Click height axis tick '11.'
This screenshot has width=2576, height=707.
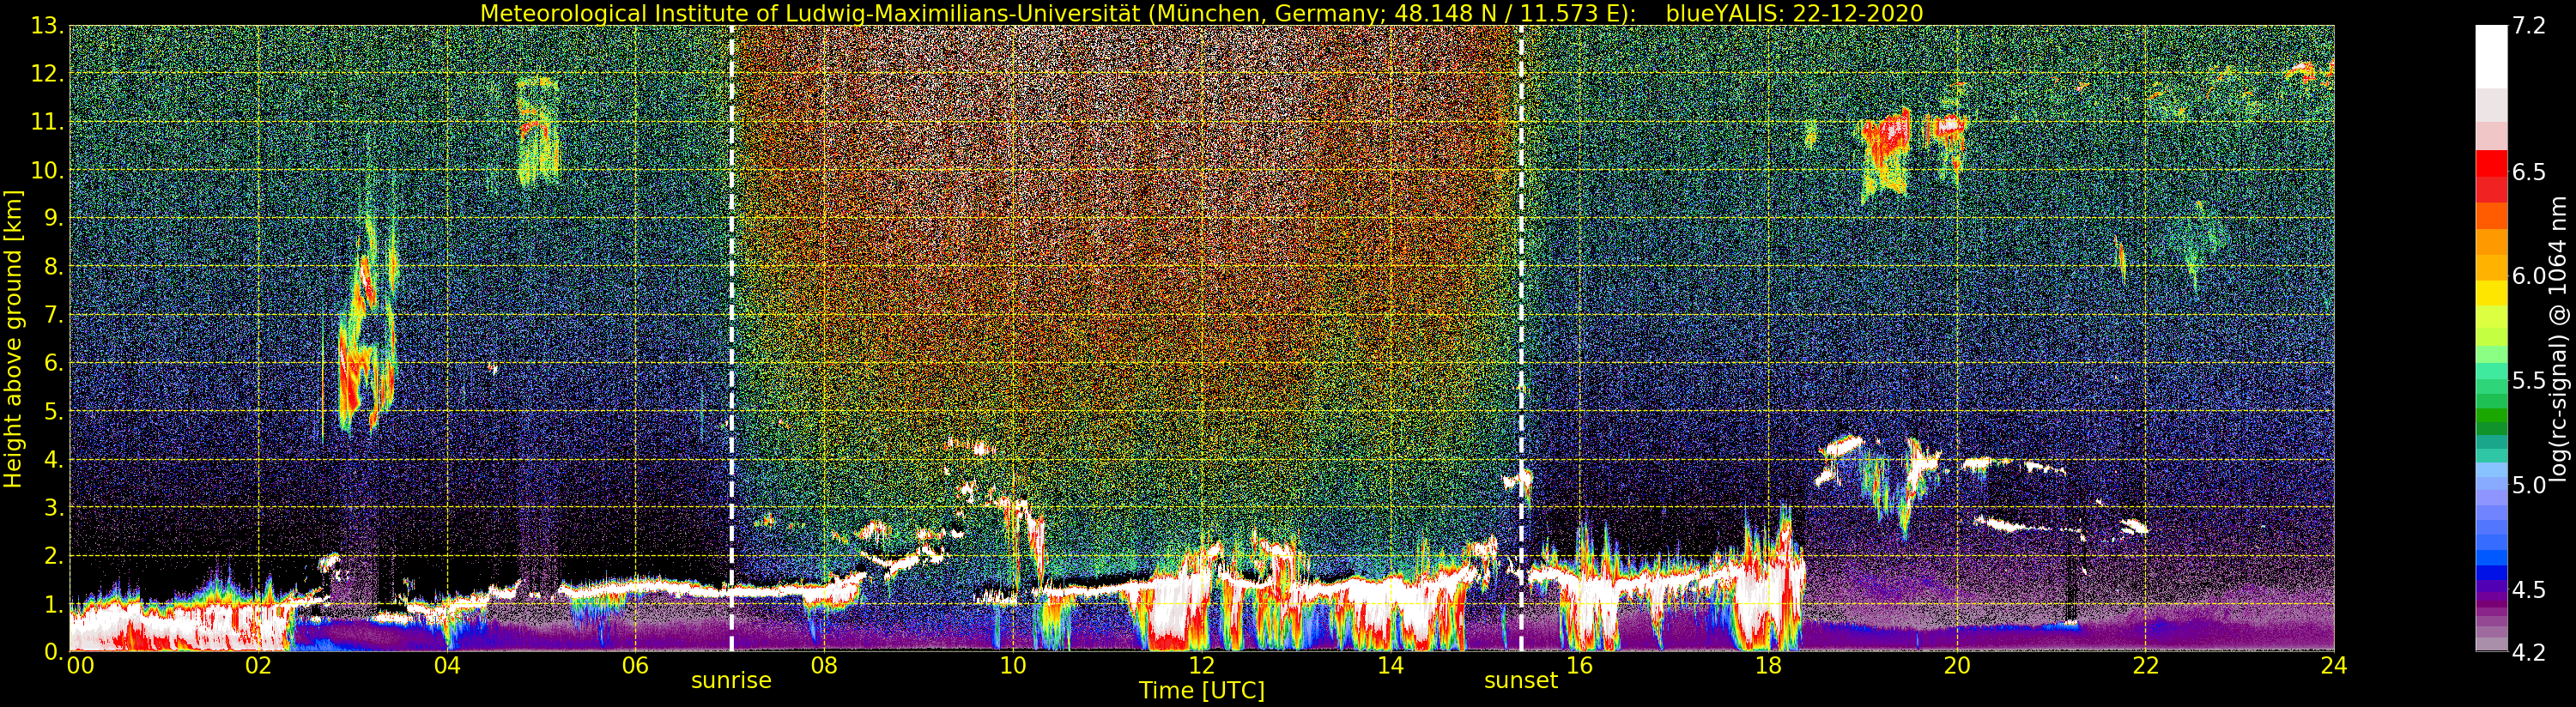(47, 122)
